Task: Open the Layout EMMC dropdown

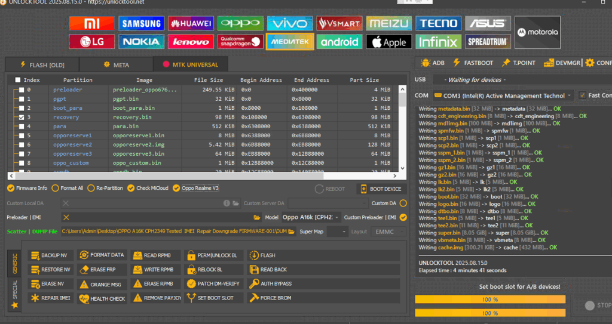Action: [x=388, y=232]
